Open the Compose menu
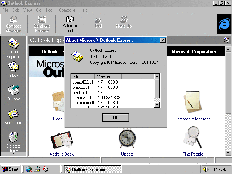232x174 pixels. (x=67, y=10)
